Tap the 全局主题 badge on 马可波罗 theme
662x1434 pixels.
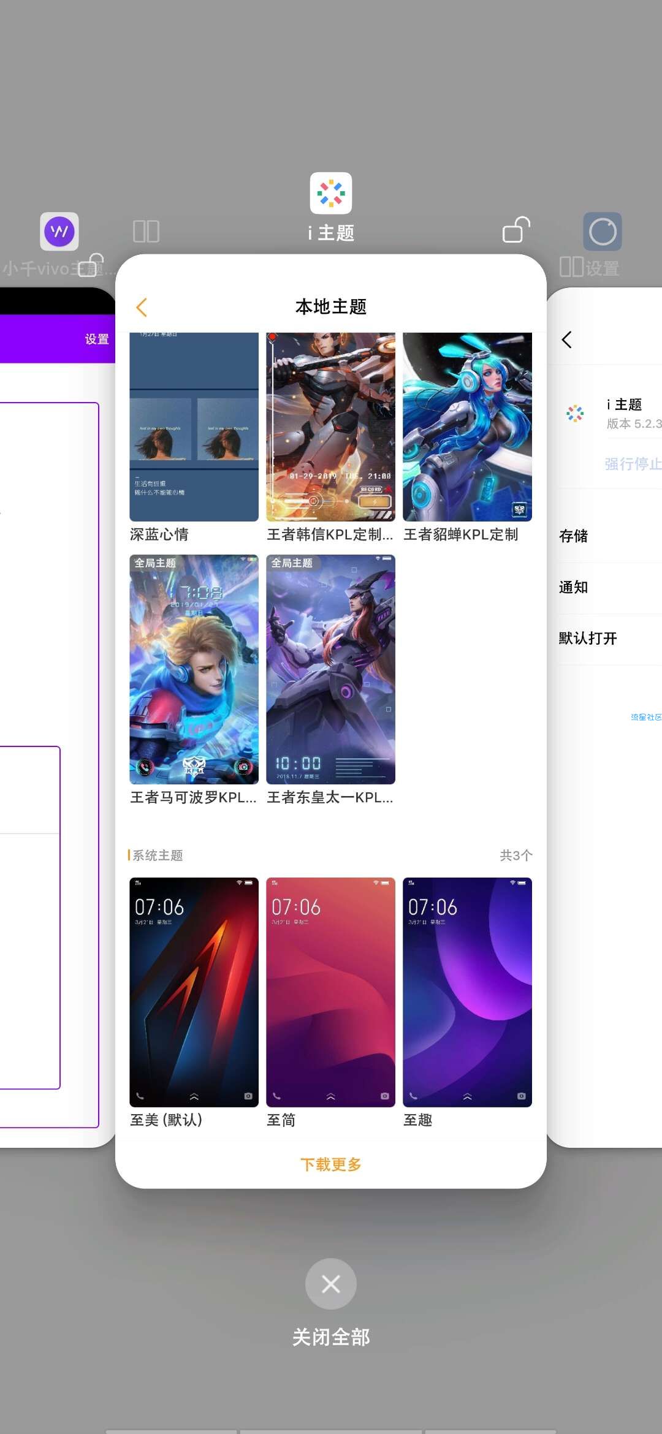point(155,563)
